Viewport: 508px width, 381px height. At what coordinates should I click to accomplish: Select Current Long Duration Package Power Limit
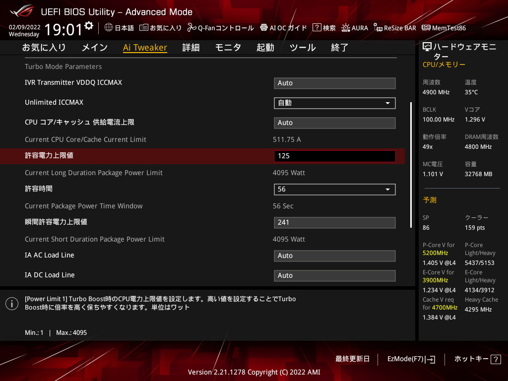tap(94, 173)
